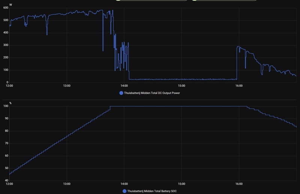Screen dimensions: 300x194
Task: Click the 50 value on percent axis
Action: [x=6, y=168]
